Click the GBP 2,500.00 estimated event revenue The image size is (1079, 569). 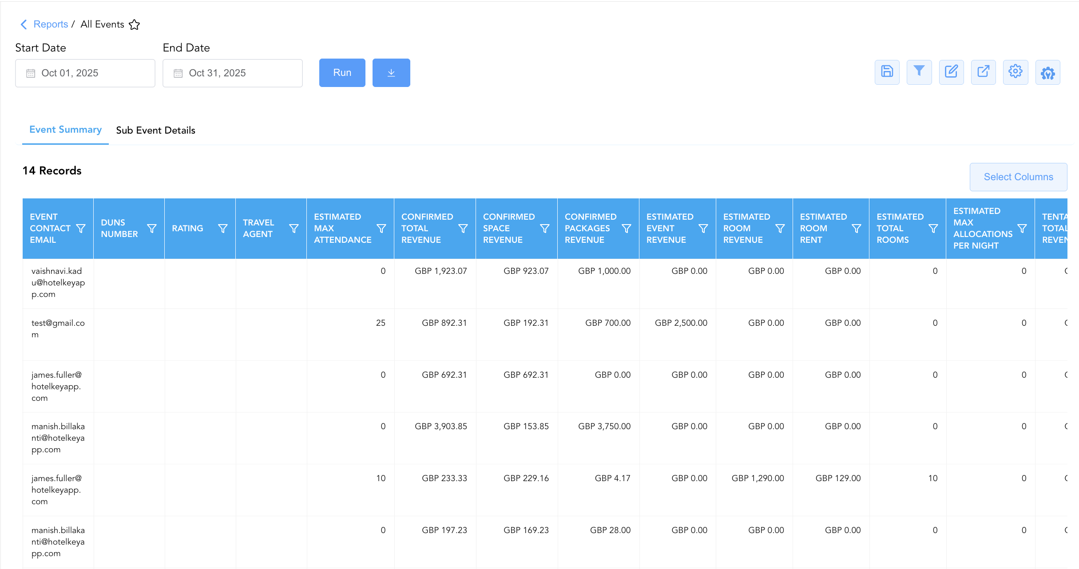pyautogui.click(x=681, y=323)
